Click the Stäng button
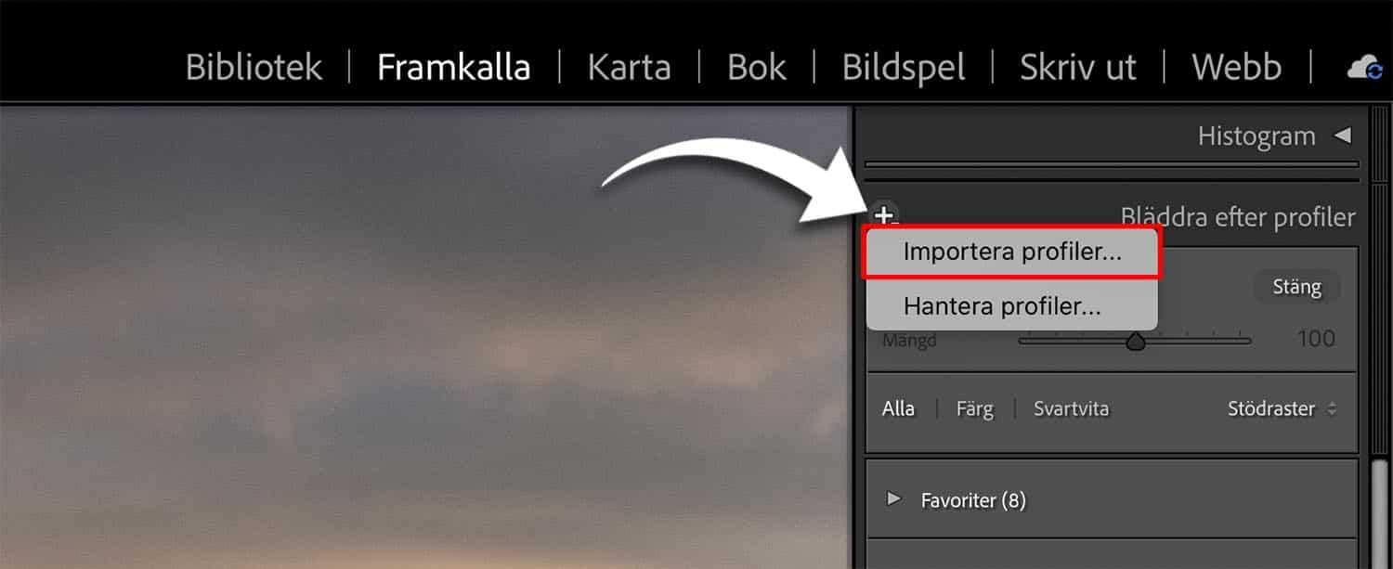 pyautogui.click(x=1296, y=287)
